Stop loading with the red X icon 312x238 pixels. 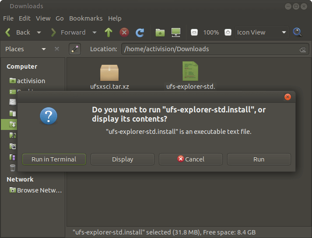(124, 32)
